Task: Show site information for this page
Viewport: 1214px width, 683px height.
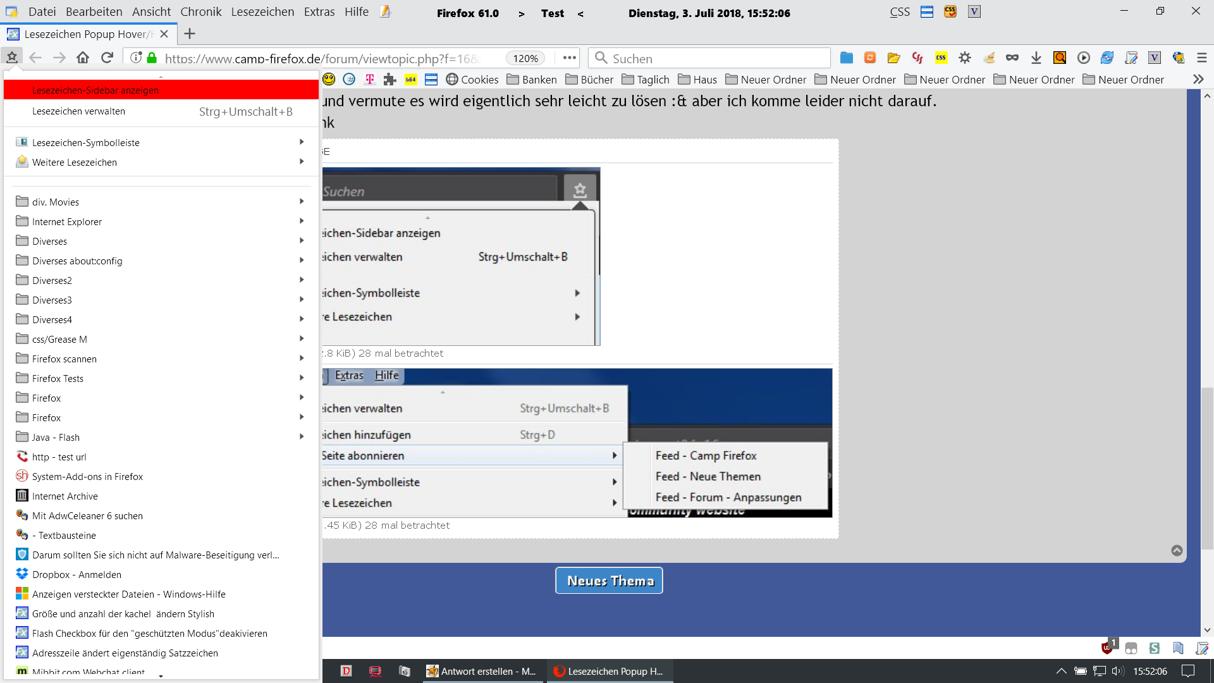Action: (135, 58)
